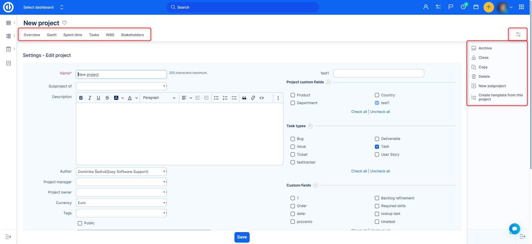Click the yellow plus button
The image size is (532, 244).
pos(488,7)
